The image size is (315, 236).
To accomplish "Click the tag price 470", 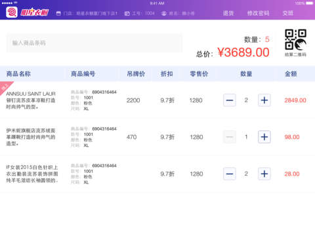I will (131, 137).
